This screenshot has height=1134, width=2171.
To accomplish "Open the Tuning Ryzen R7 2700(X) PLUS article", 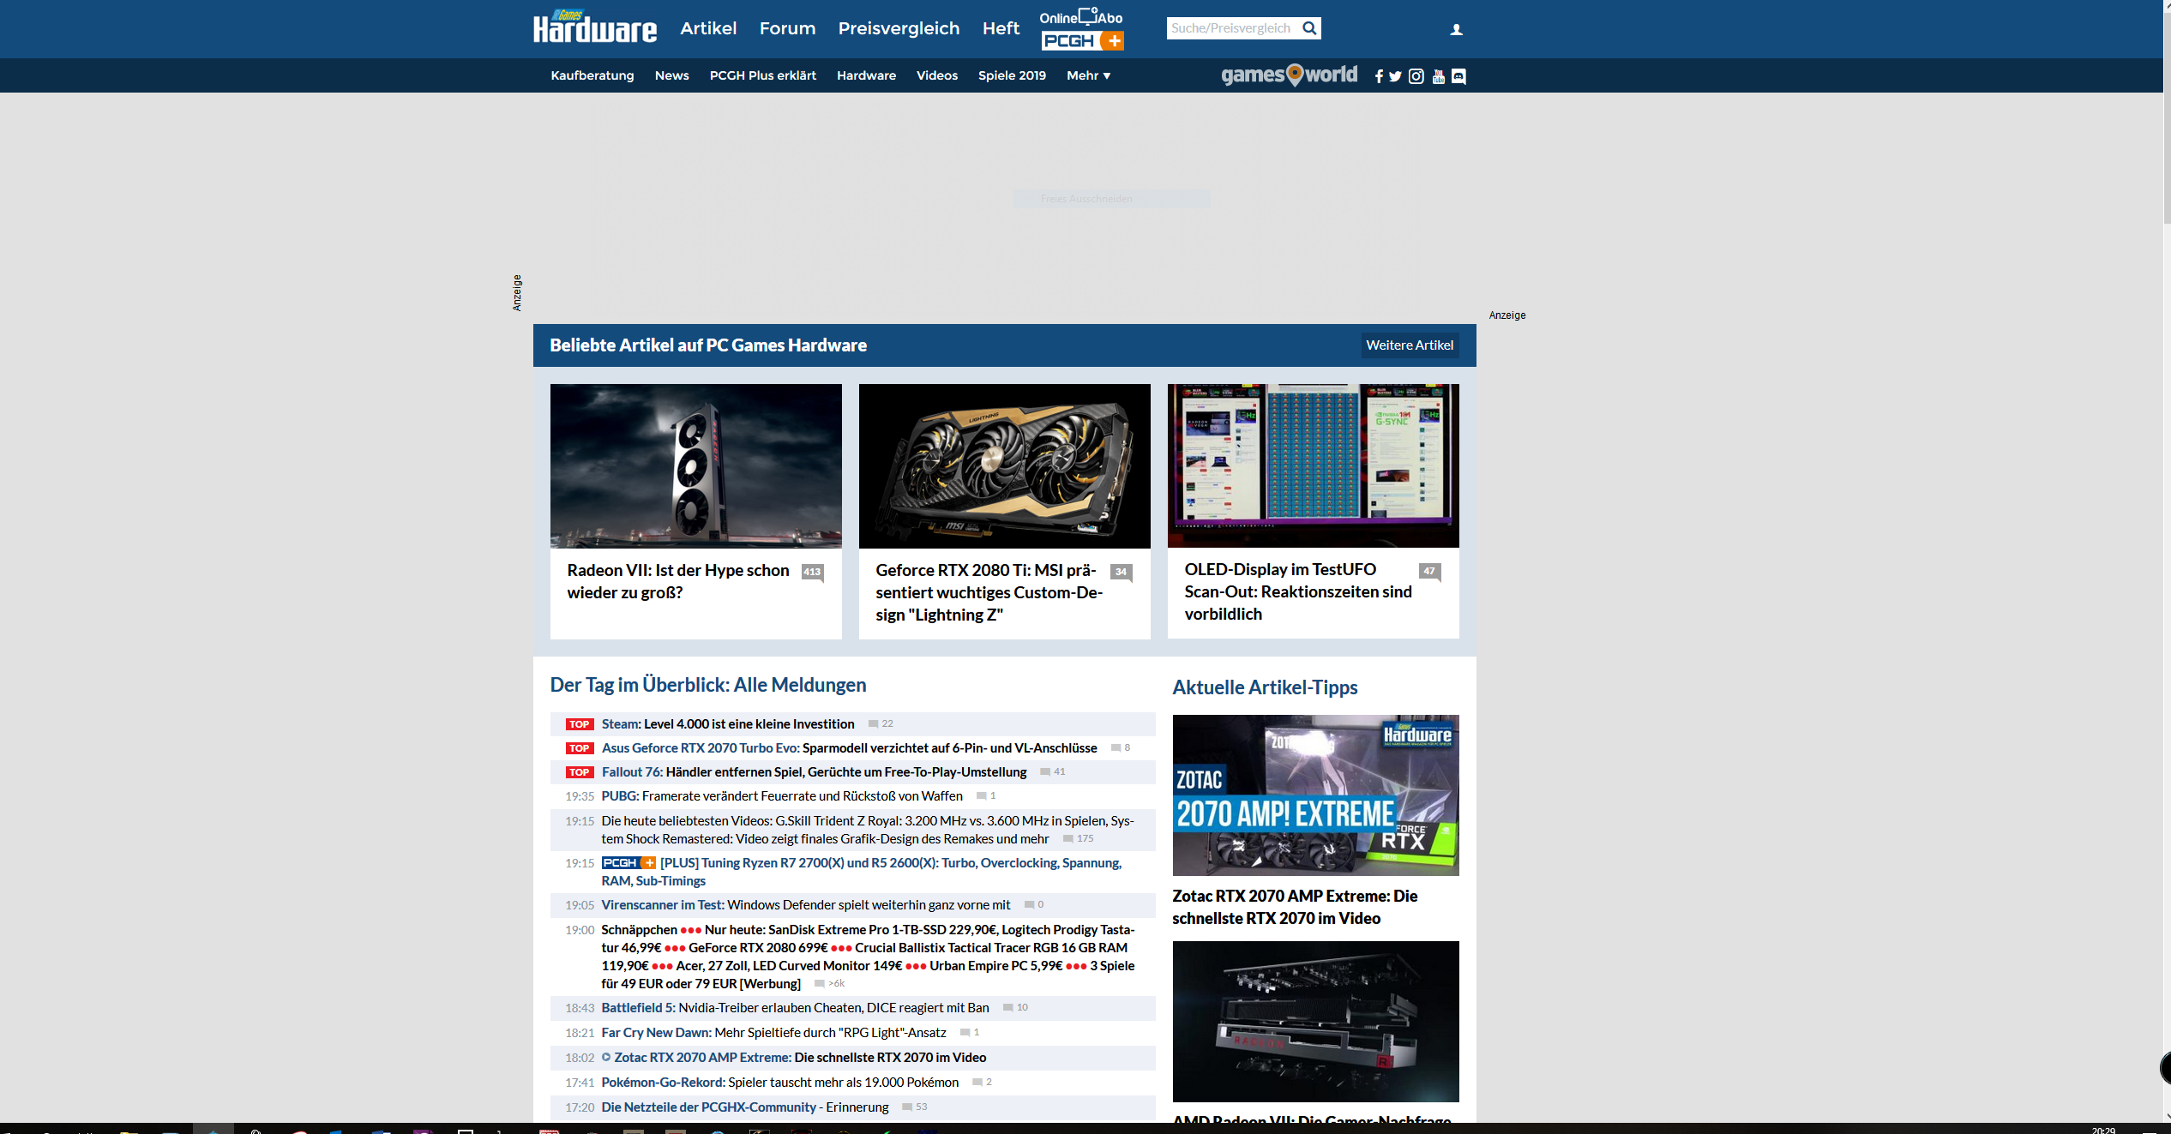I will pos(861,872).
